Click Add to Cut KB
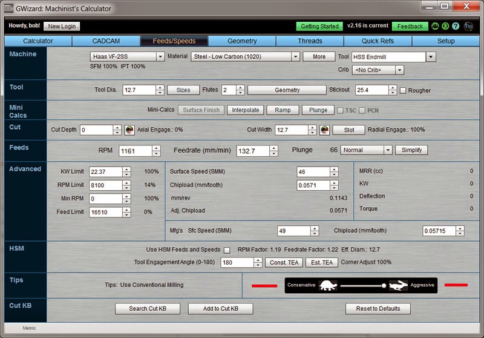 (221, 309)
